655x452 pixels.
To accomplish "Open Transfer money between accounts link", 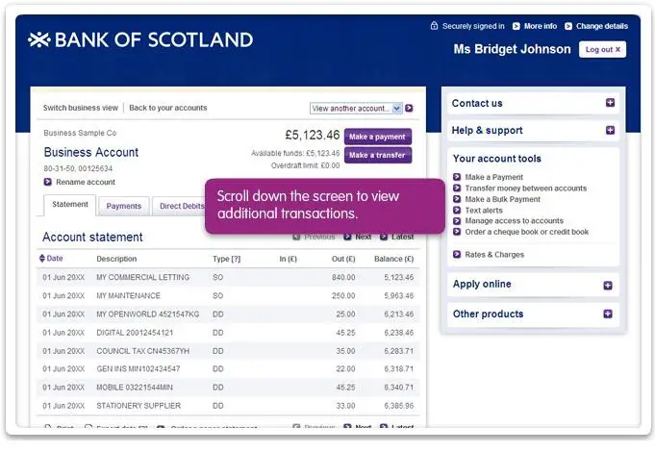I will click(x=525, y=188).
